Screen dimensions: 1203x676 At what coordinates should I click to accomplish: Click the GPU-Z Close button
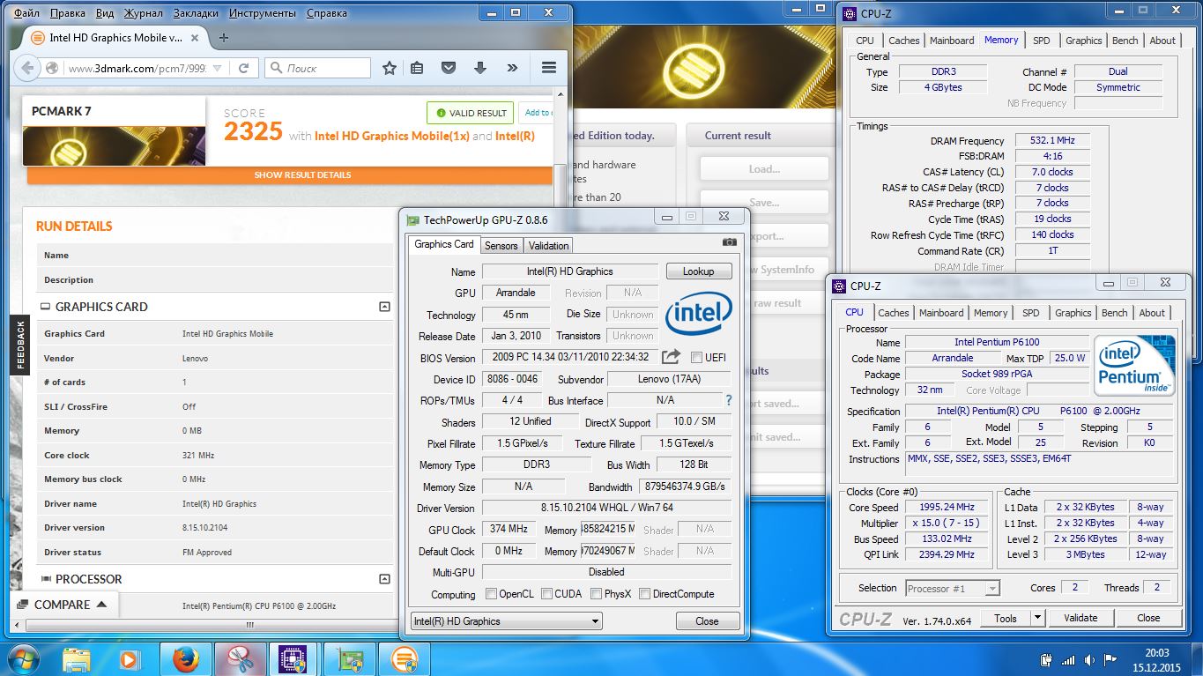coord(707,621)
